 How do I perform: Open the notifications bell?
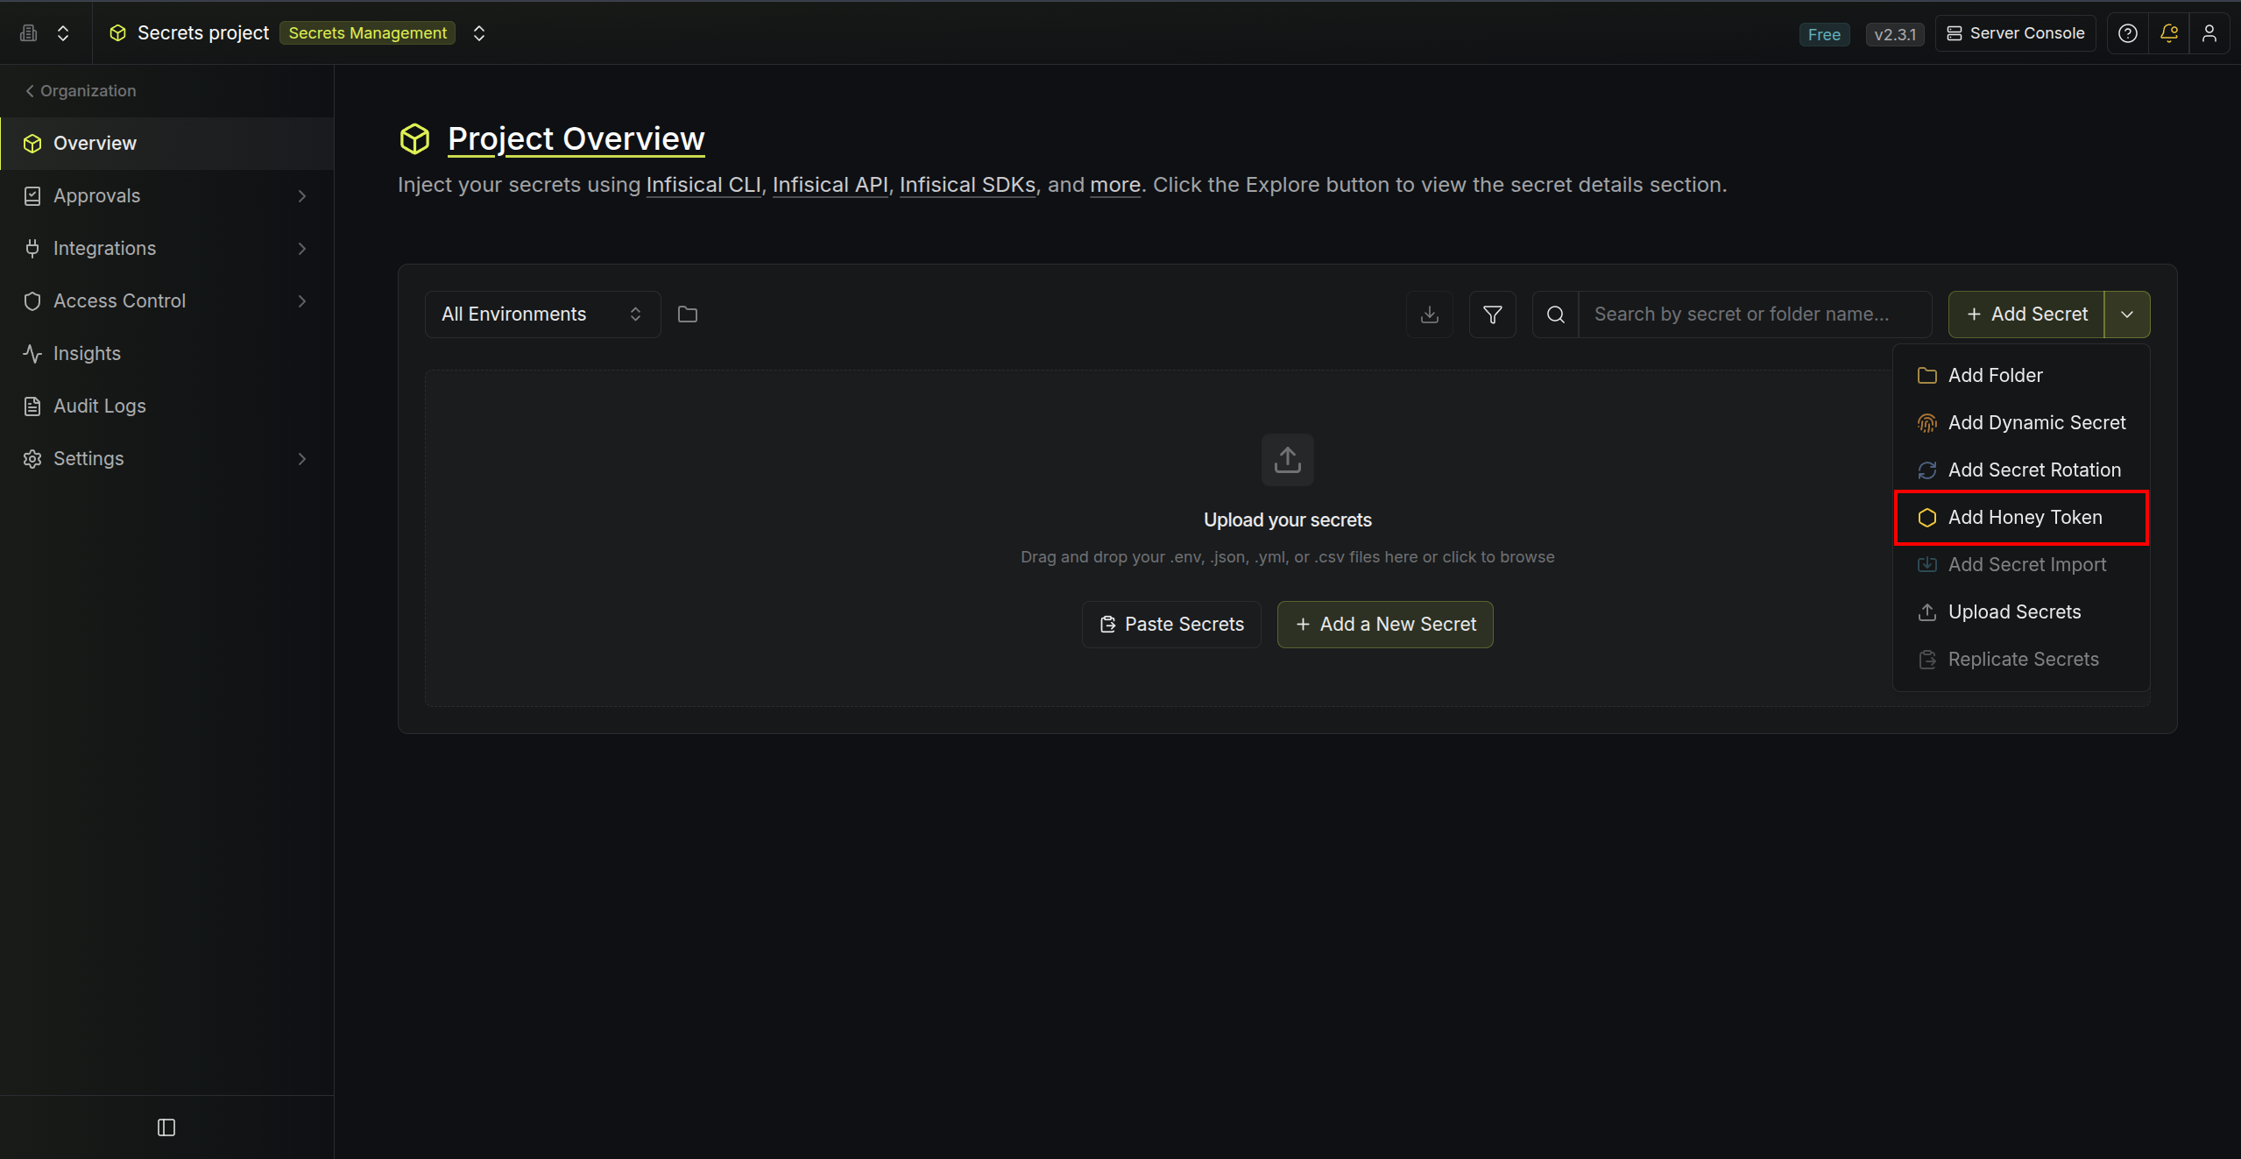(x=2169, y=33)
